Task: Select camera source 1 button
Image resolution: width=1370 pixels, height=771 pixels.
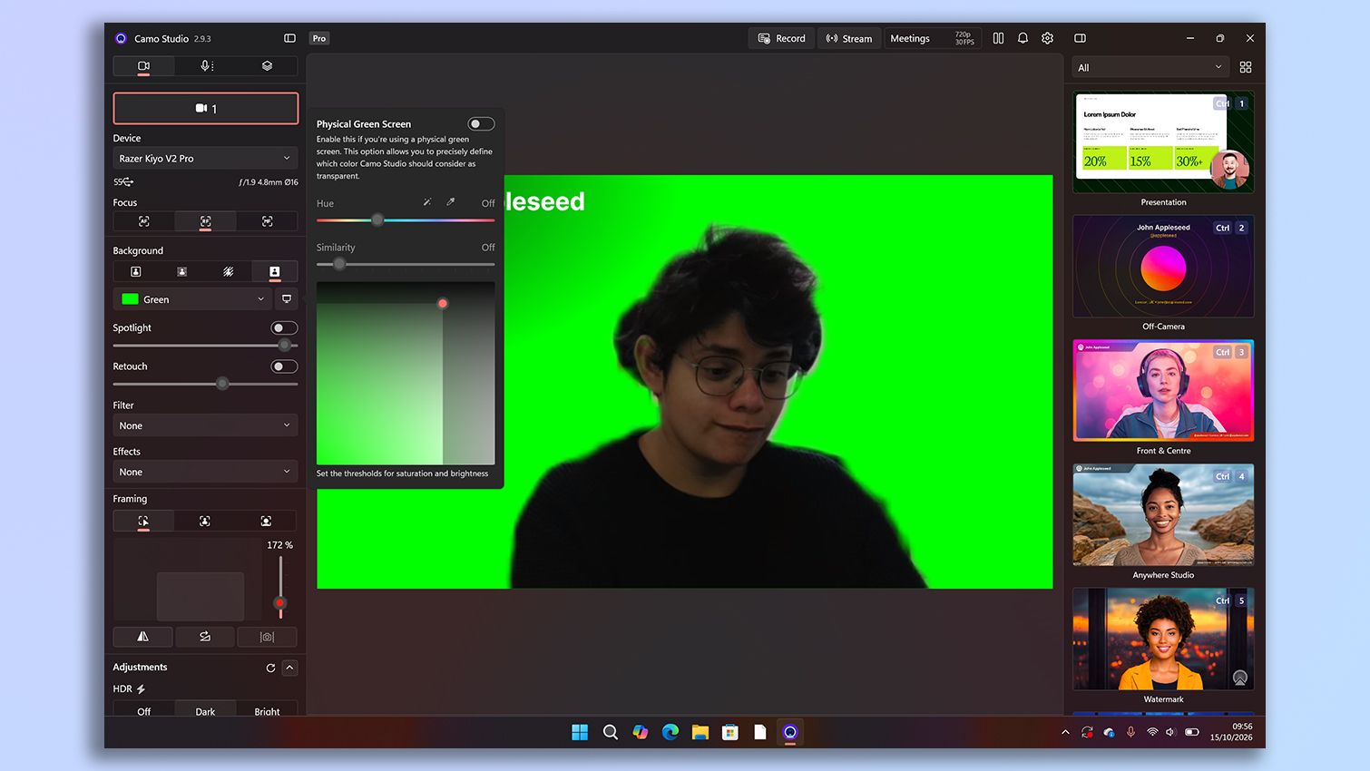Action: (x=206, y=108)
